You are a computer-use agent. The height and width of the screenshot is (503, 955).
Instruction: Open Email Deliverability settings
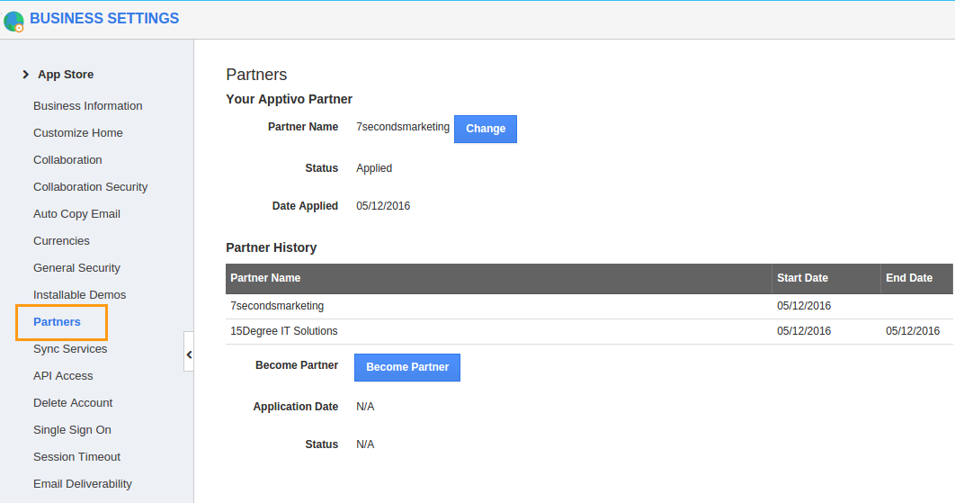pyautogui.click(x=83, y=484)
